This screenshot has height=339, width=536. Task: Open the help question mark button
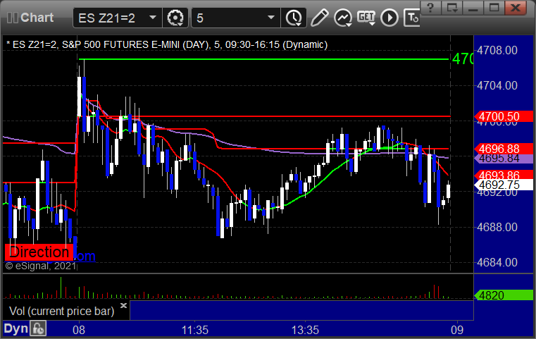(x=430, y=8)
